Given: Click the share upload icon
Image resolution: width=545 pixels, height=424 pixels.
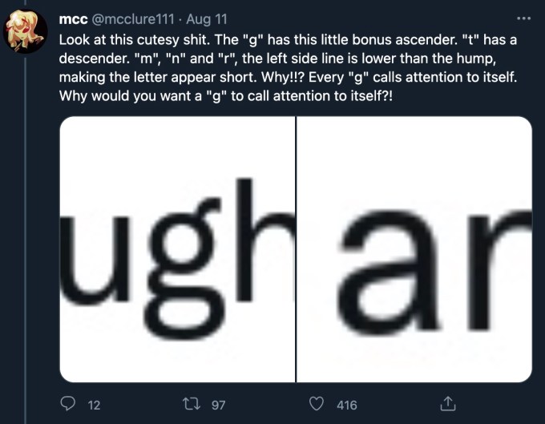Looking at the screenshot, I should (x=448, y=405).
